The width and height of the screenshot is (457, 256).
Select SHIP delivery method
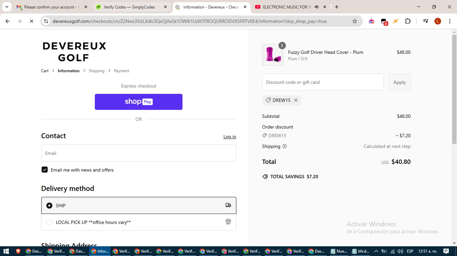click(139, 206)
